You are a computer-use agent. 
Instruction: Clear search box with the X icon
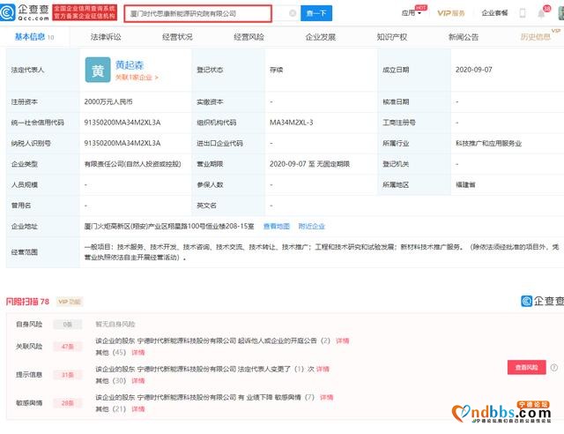pyautogui.click(x=293, y=13)
